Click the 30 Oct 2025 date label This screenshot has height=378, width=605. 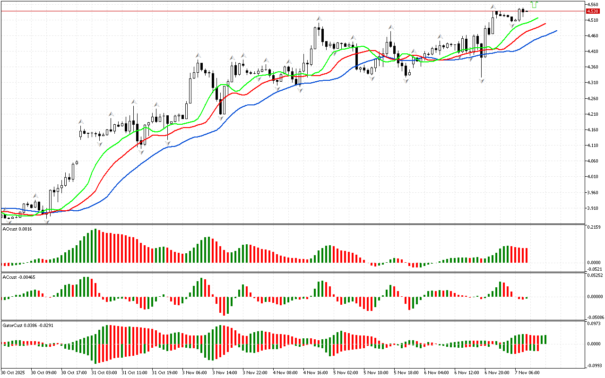tap(13, 372)
